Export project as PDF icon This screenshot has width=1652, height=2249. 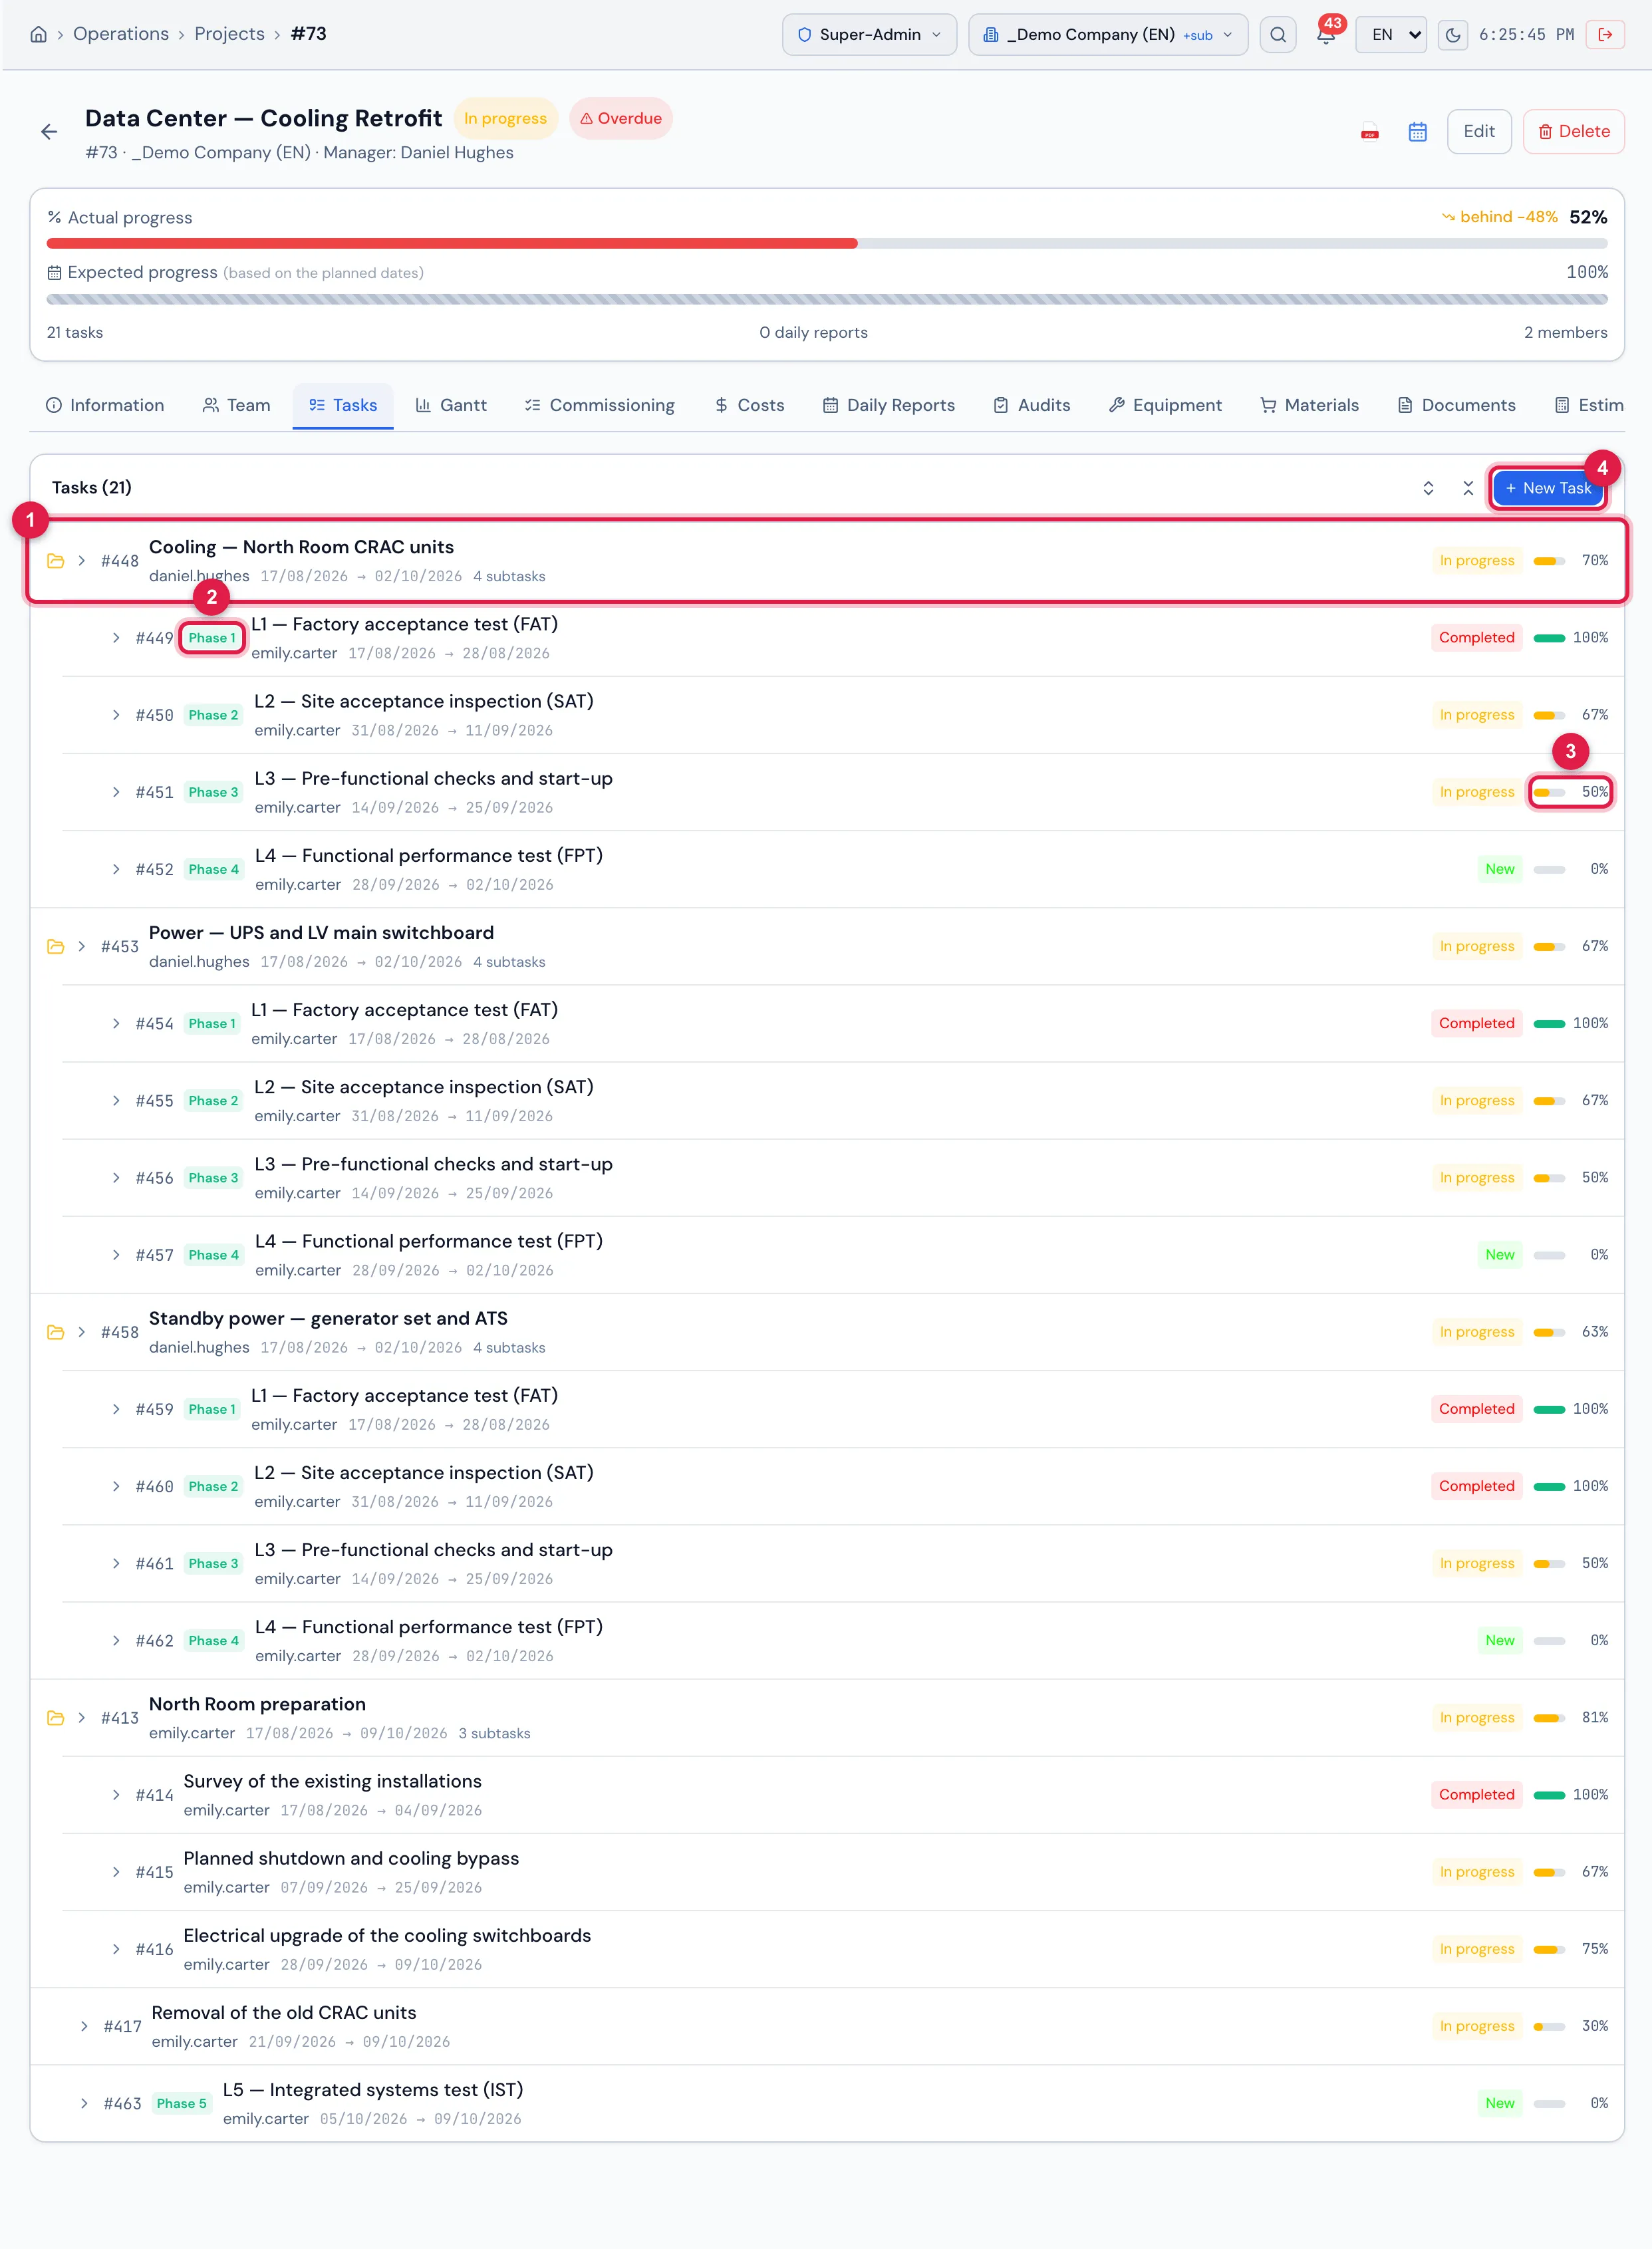point(1370,132)
